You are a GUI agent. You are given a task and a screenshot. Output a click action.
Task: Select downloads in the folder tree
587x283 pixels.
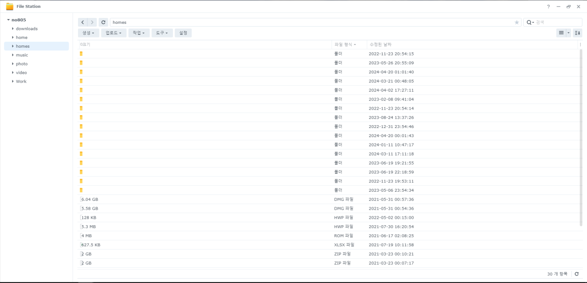click(x=27, y=29)
